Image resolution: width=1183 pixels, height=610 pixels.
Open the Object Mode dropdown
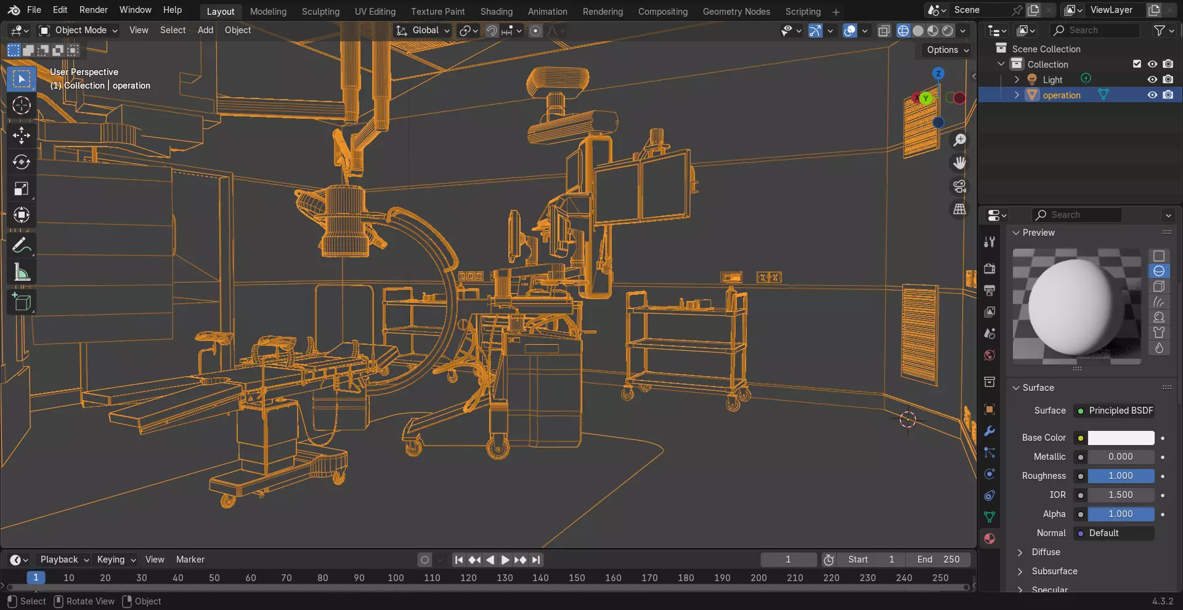click(78, 30)
